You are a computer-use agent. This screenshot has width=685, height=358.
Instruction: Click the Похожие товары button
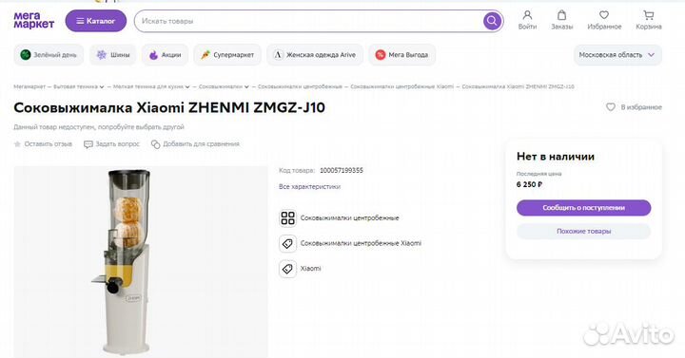583,231
